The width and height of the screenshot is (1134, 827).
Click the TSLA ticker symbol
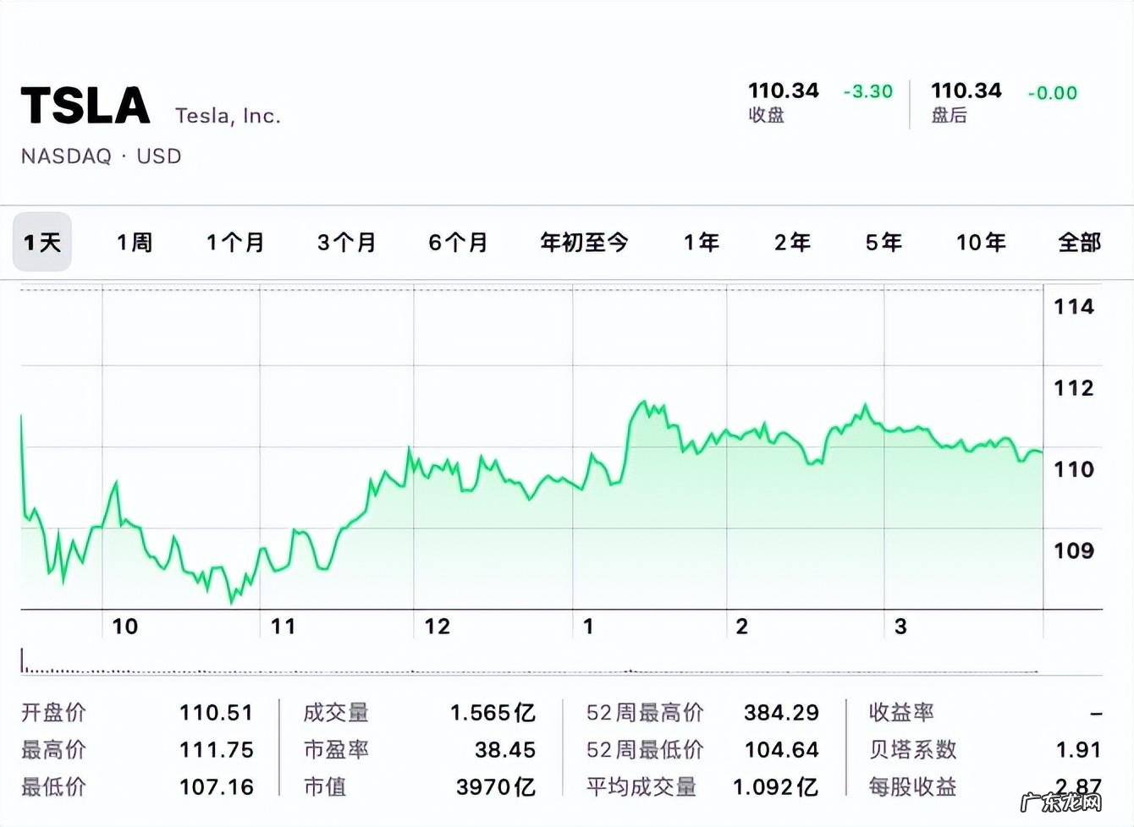(x=85, y=105)
